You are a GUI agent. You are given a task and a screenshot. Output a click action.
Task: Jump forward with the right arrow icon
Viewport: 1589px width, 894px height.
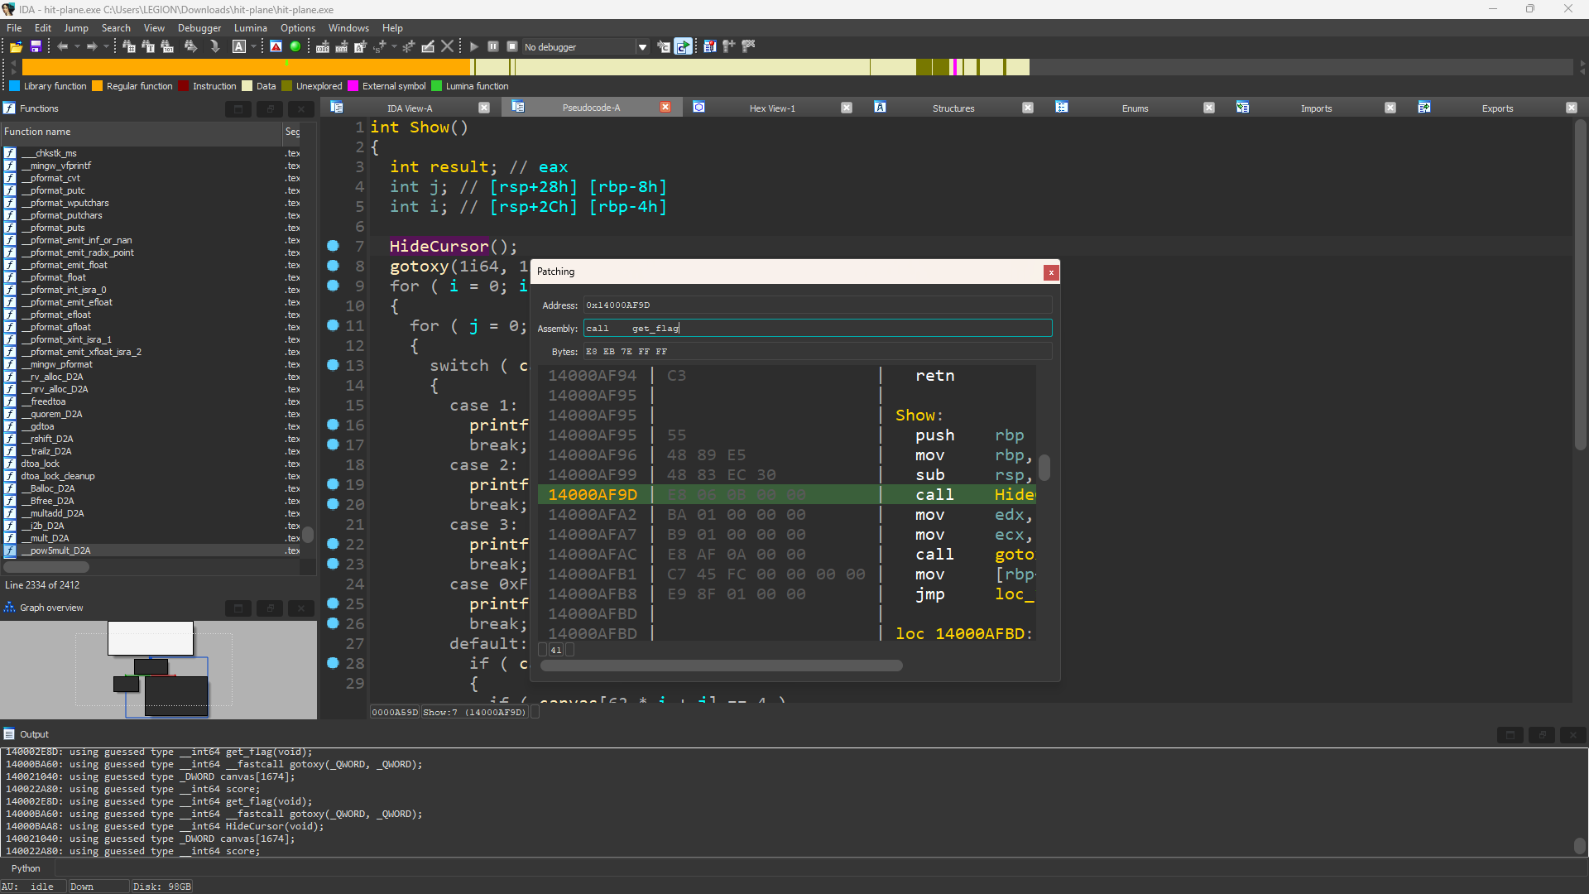(92, 47)
